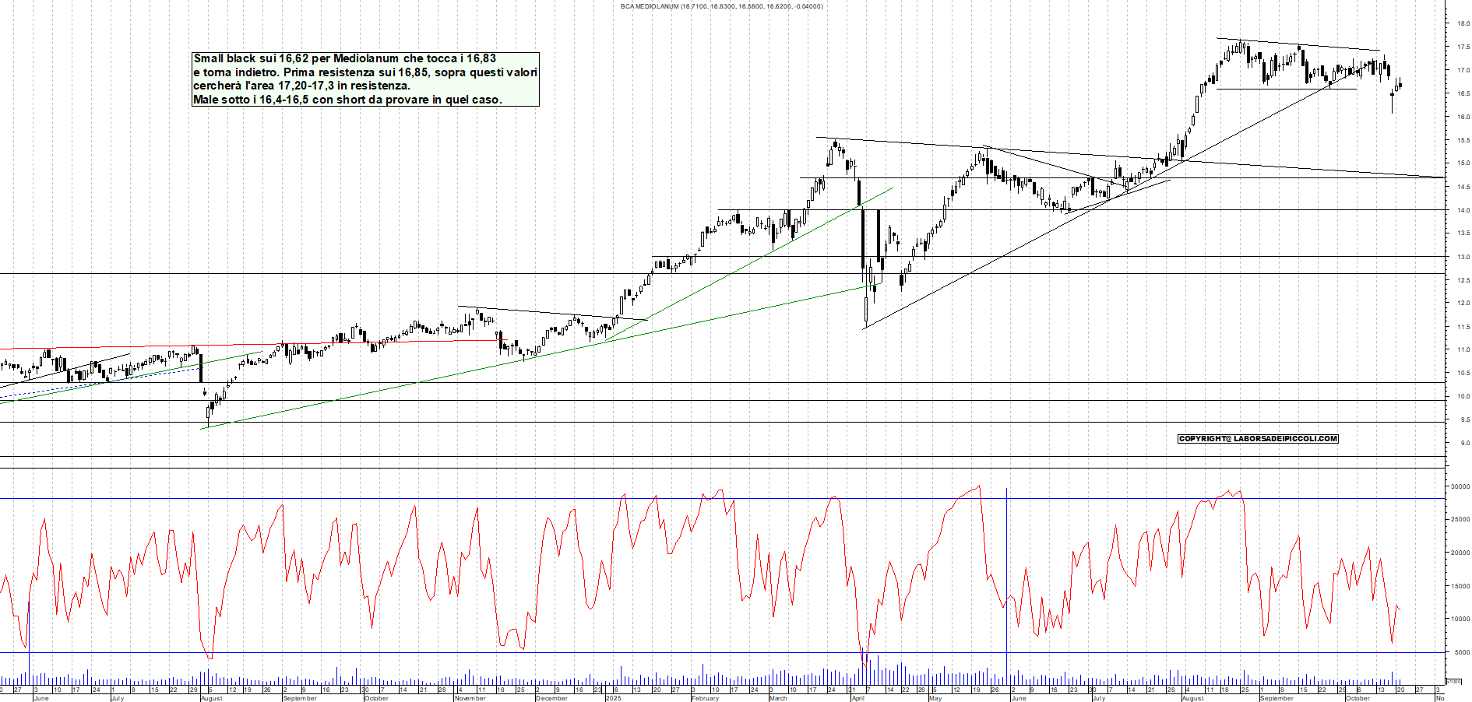
Task: Click the 15000 oscillator scale label
Action: 1460,586
